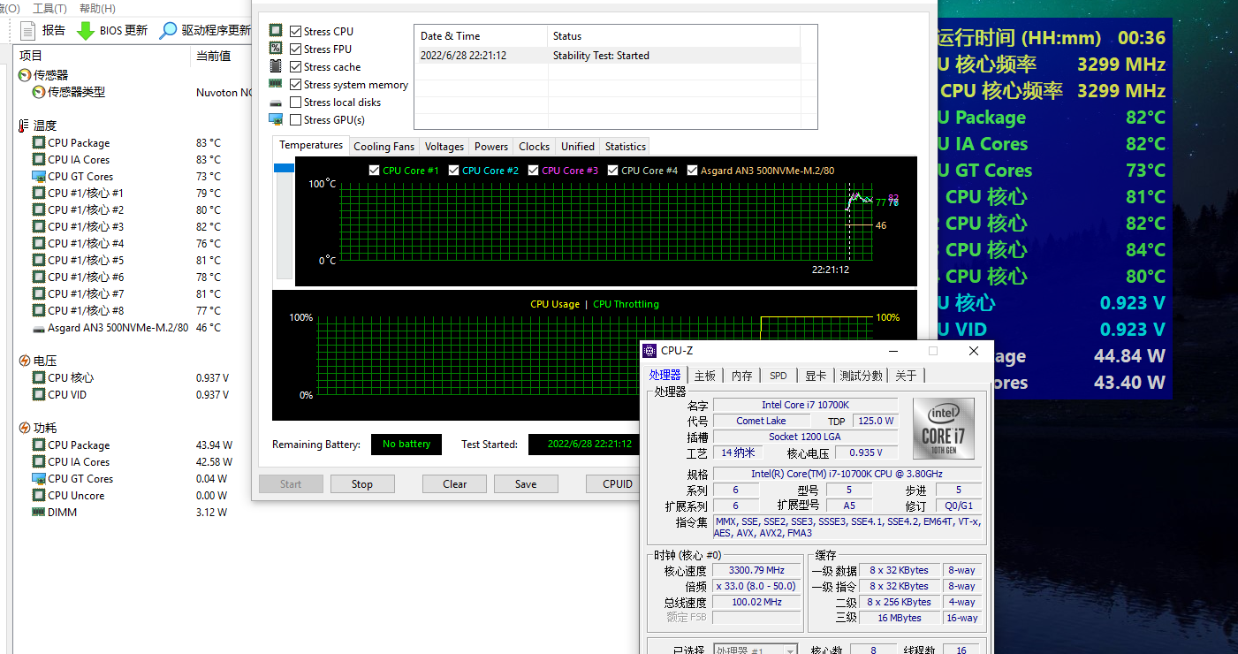Toggle the CPU Core #3 graph checkbox

533,171
